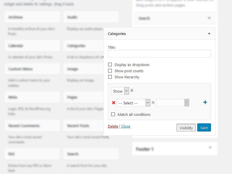
Task: Collapse the Categories widget panel
Action: 209,33
